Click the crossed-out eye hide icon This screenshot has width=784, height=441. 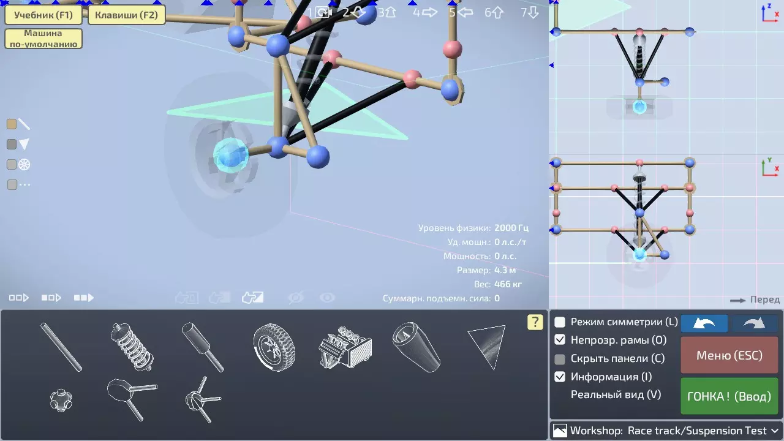pyautogui.click(x=296, y=298)
